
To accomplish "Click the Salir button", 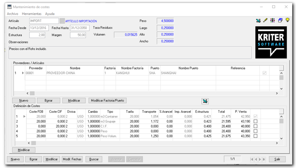I will 277,159.
